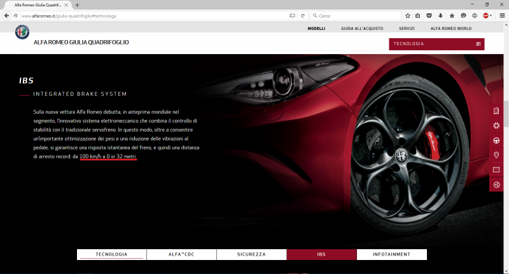Open the Adblock Plus dropdown arrow
The width and height of the screenshot is (509, 274).
click(x=491, y=15)
